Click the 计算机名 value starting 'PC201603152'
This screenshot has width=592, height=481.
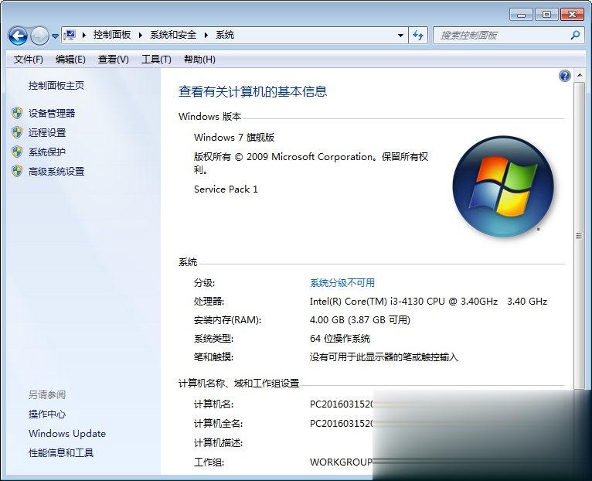tap(342, 404)
